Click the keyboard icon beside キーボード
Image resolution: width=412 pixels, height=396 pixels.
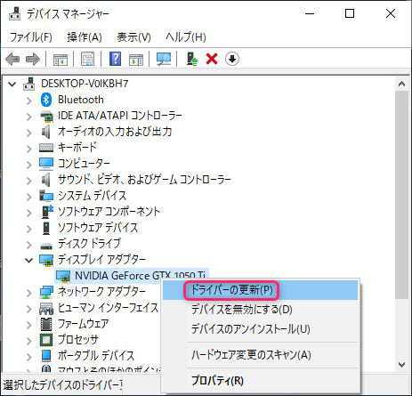(x=46, y=148)
